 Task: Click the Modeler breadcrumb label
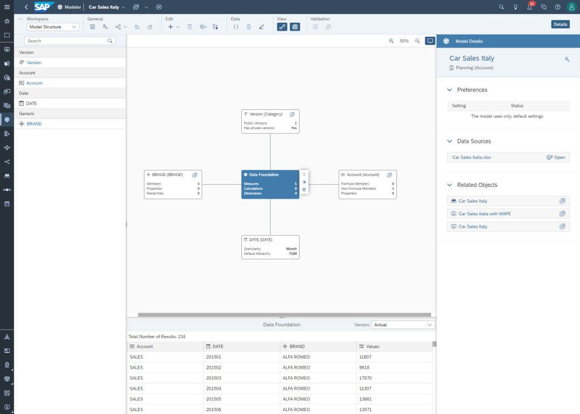pyautogui.click(x=72, y=7)
